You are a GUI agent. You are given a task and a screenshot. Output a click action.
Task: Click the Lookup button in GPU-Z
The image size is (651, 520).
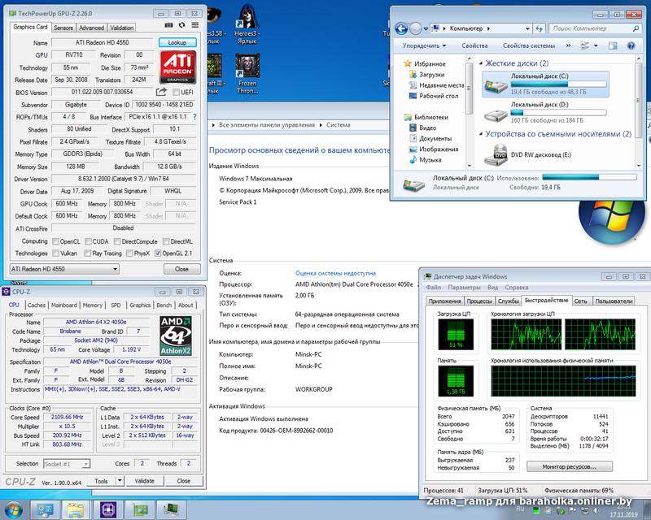tap(177, 42)
